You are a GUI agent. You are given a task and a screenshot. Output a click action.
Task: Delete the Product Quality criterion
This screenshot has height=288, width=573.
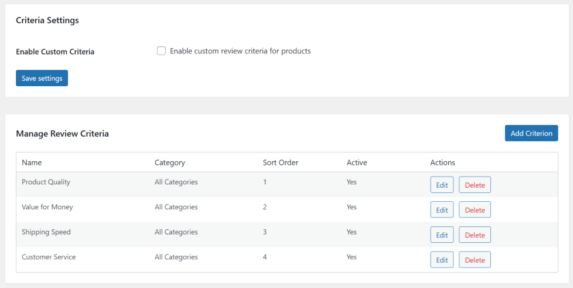(x=475, y=185)
